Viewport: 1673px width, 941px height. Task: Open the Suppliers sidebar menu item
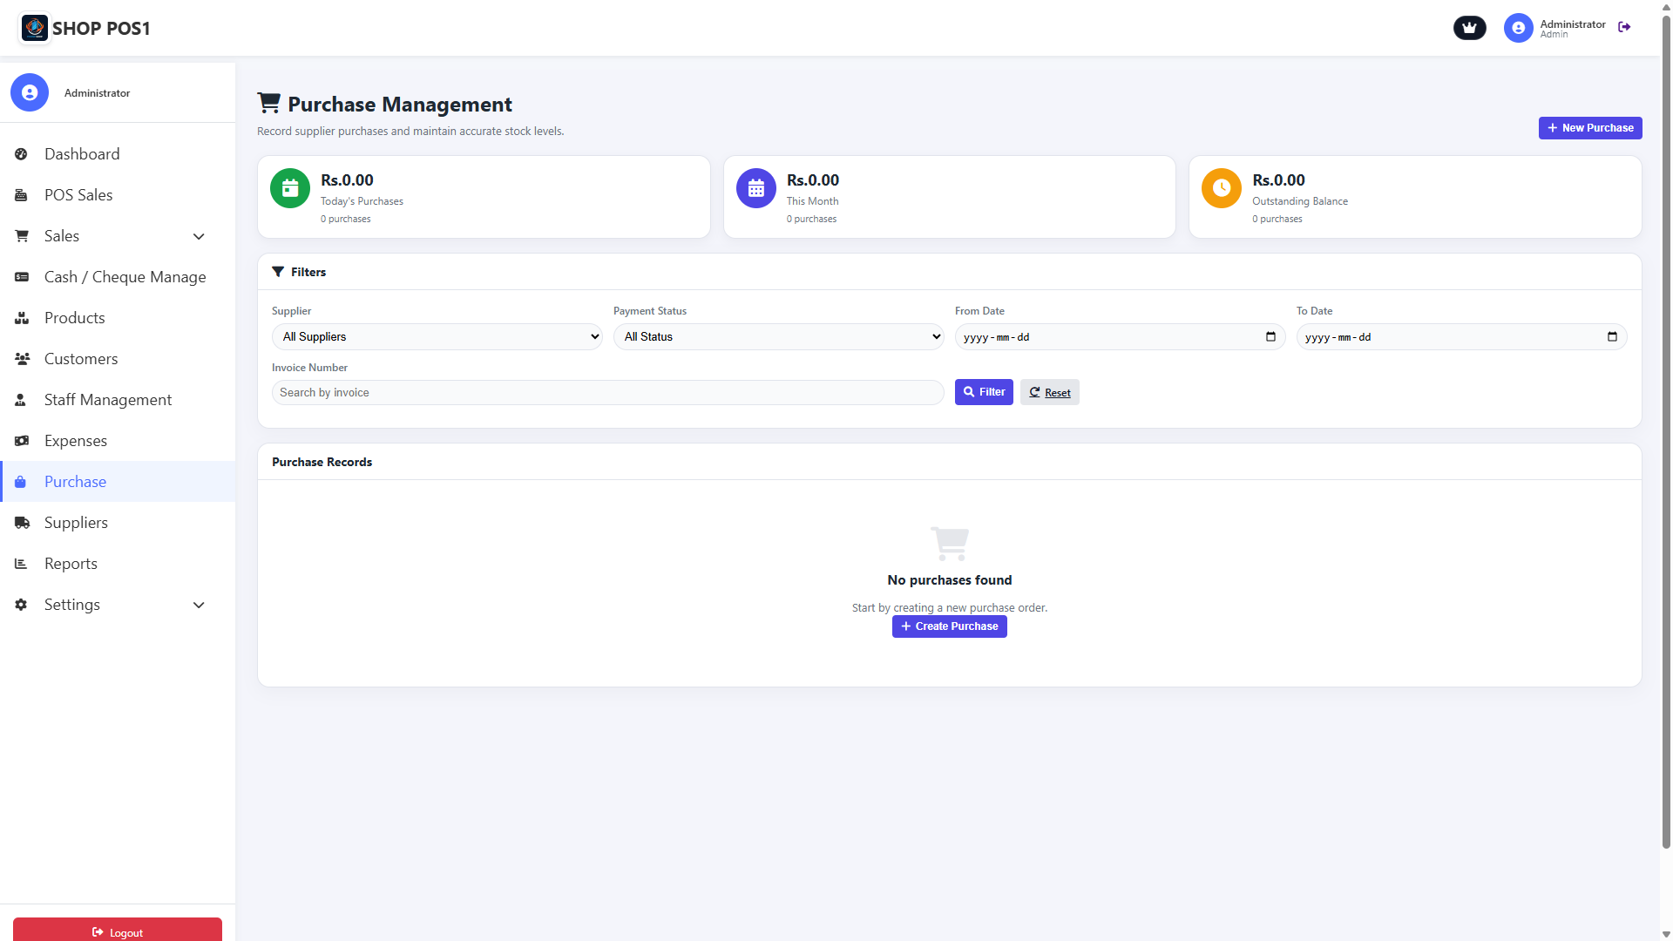coord(76,523)
